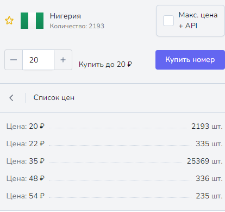The width and height of the screenshot is (225, 212).
Task: Focus the price input field showing 20
Action: [38, 60]
